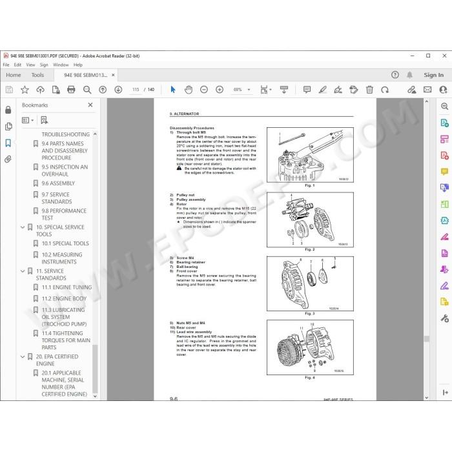Select the arrow Selection tool

click(173, 90)
